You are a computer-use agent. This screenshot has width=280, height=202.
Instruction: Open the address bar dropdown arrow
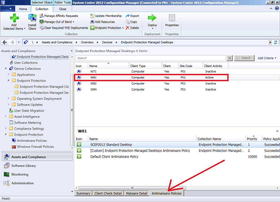pyautogui.click(x=270, y=42)
